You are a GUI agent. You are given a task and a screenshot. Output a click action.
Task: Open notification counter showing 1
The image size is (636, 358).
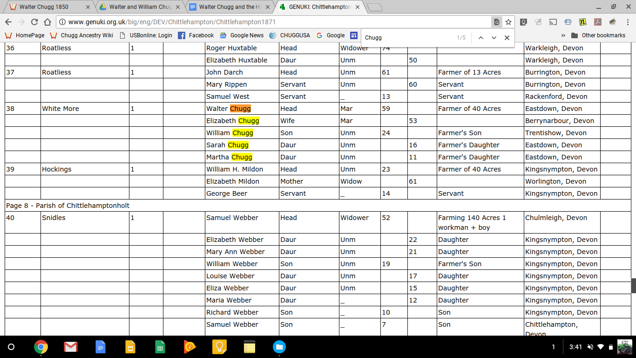[554, 347]
